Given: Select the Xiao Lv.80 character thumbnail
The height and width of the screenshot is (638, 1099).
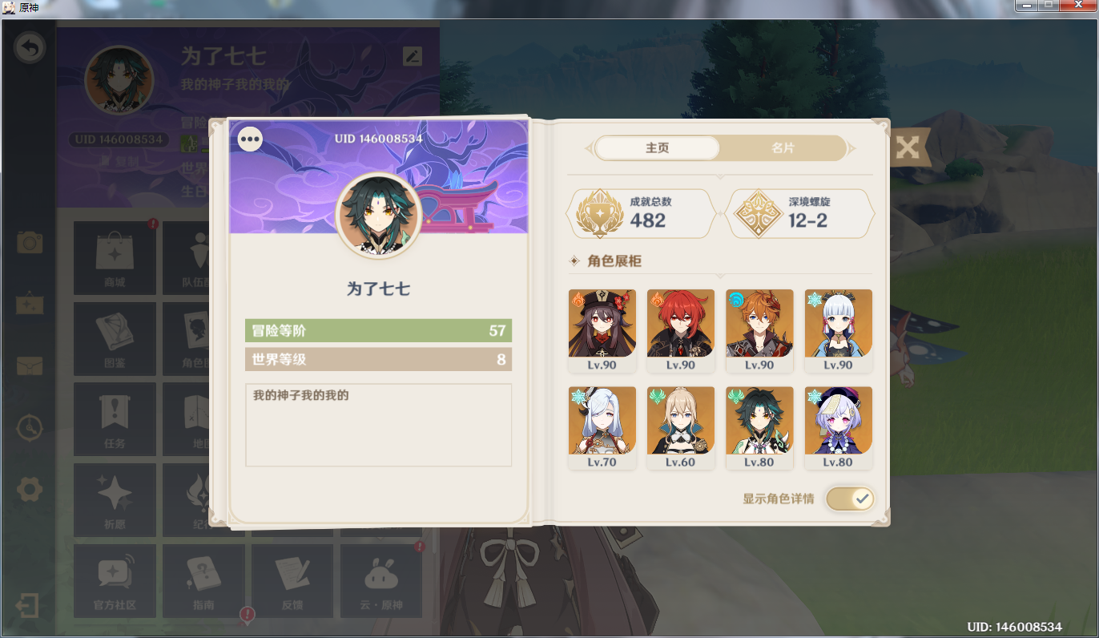Looking at the screenshot, I should coord(759,428).
